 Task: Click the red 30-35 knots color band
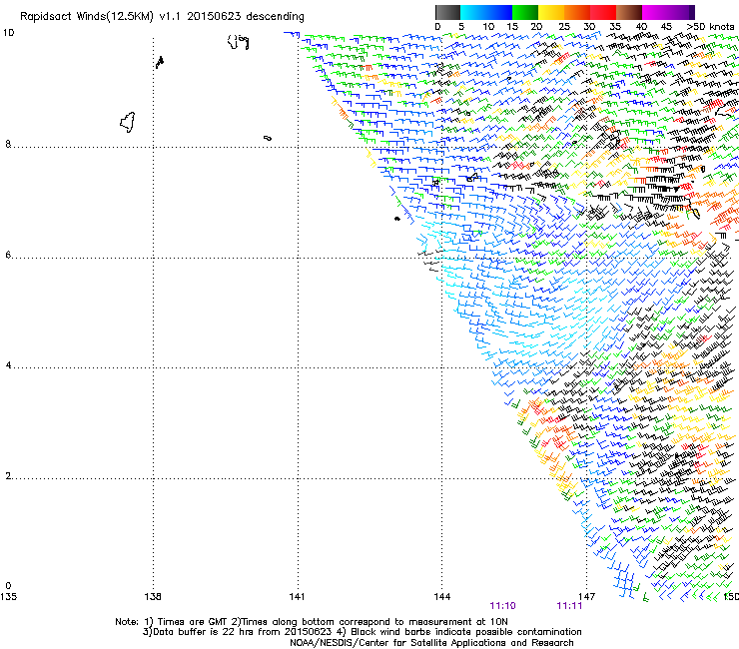tap(603, 12)
